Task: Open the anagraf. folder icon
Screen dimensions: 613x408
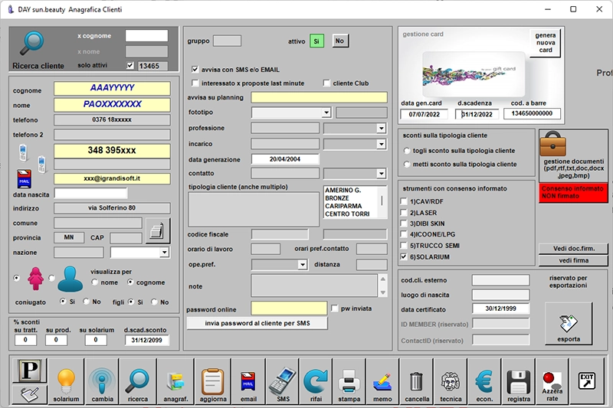Action: 175,381
